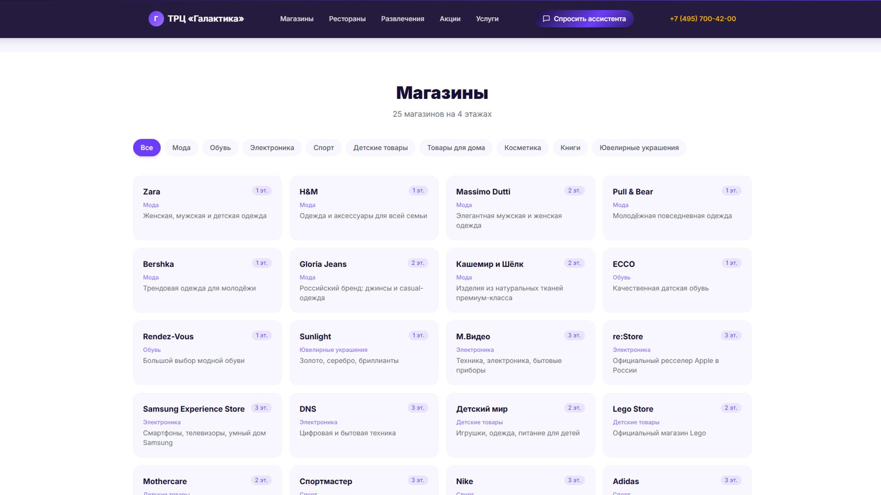Switch to the Акции page
881x495 pixels.
coord(450,19)
